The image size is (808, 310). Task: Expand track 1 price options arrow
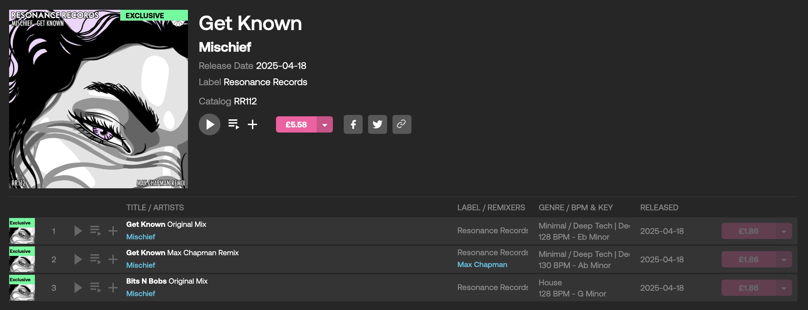pos(784,231)
